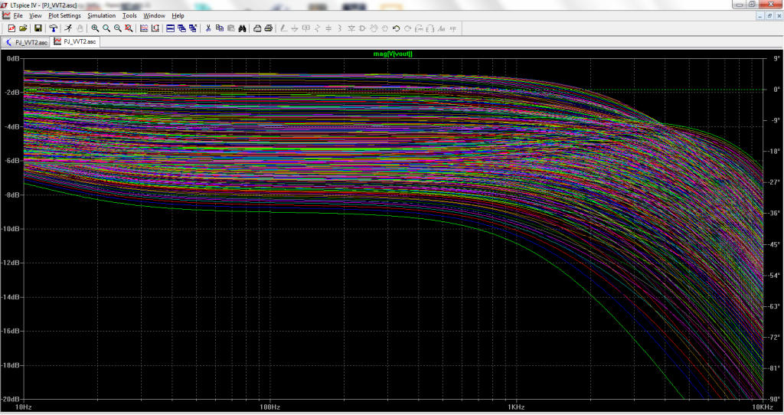784x415 pixels.
Task: Click the Cut scissors icon
Action: 208,28
